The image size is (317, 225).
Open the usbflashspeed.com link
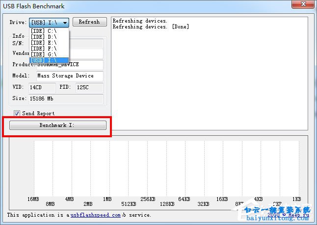(x=95, y=215)
